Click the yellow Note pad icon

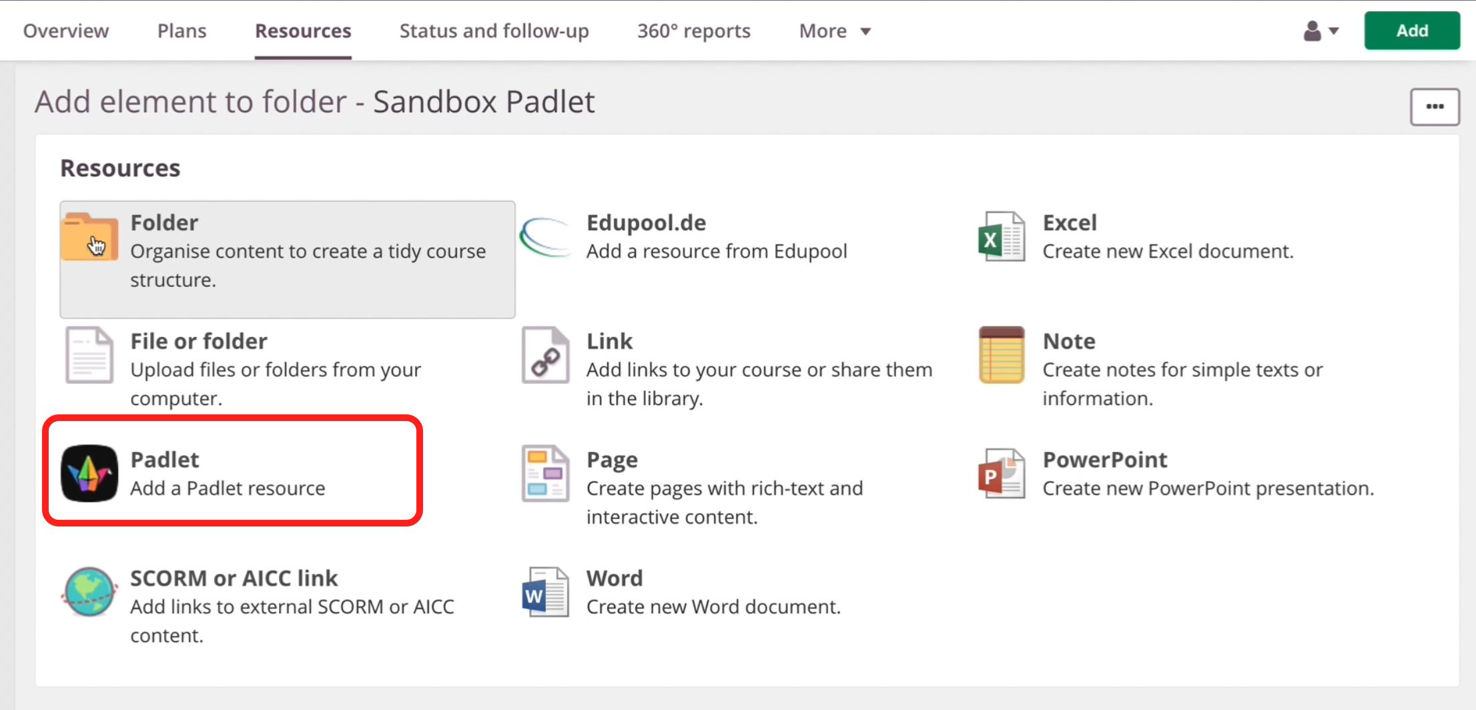coord(1002,355)
